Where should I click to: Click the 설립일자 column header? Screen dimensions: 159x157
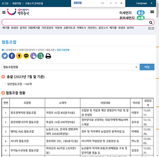[148, 103]
